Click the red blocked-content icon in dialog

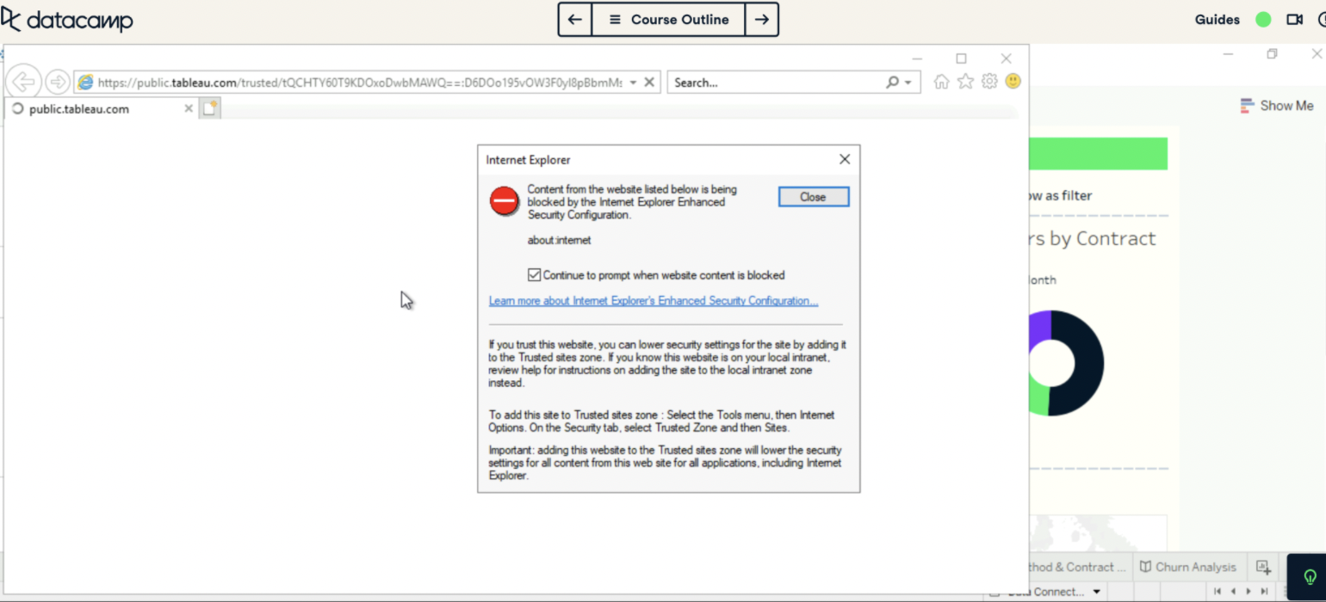pos(505,201)
